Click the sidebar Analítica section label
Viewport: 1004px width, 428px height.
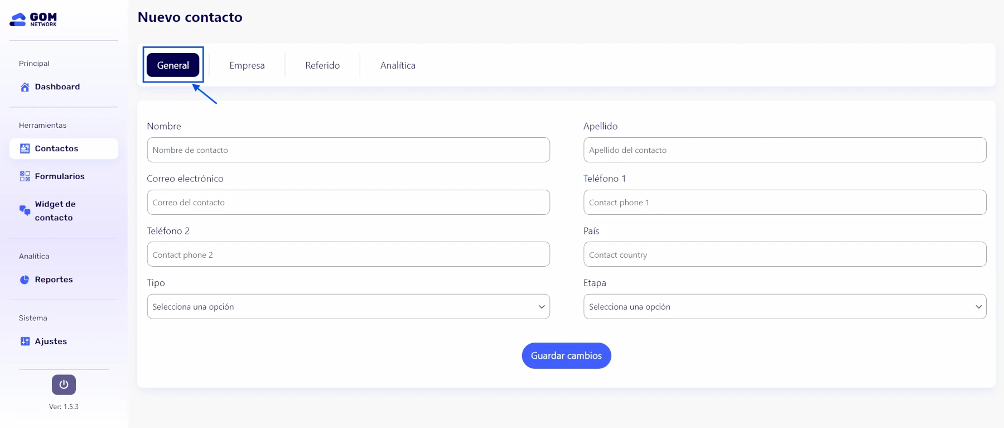click(x=34, y=257)
